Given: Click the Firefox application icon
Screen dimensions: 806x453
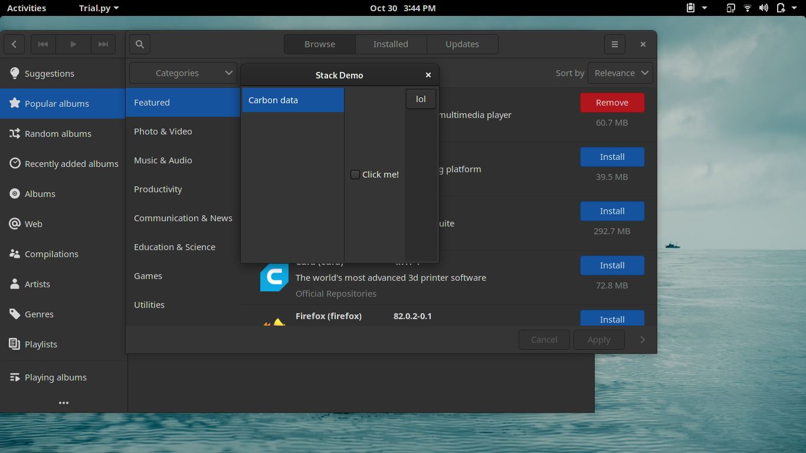Looking at the screenshot, I should tap(274, 323).
